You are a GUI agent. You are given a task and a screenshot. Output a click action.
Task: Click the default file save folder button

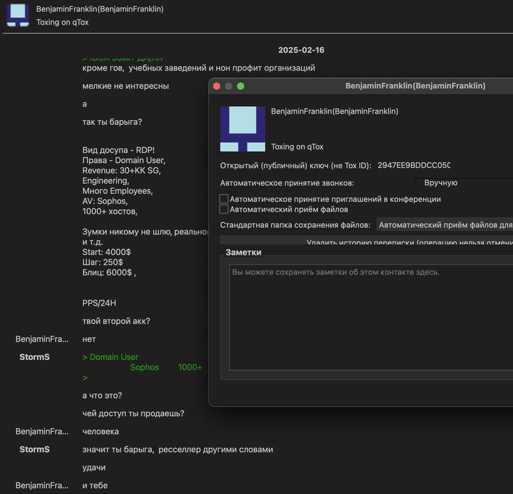pos(445,225)
